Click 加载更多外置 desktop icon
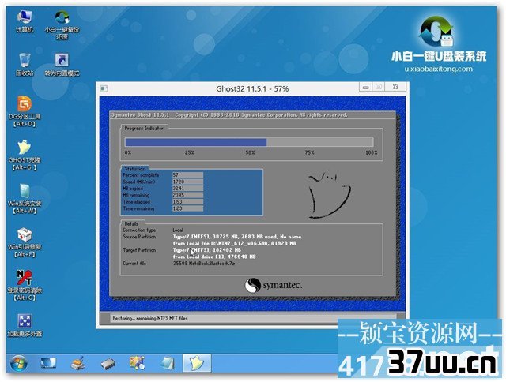 coord(25,325)
